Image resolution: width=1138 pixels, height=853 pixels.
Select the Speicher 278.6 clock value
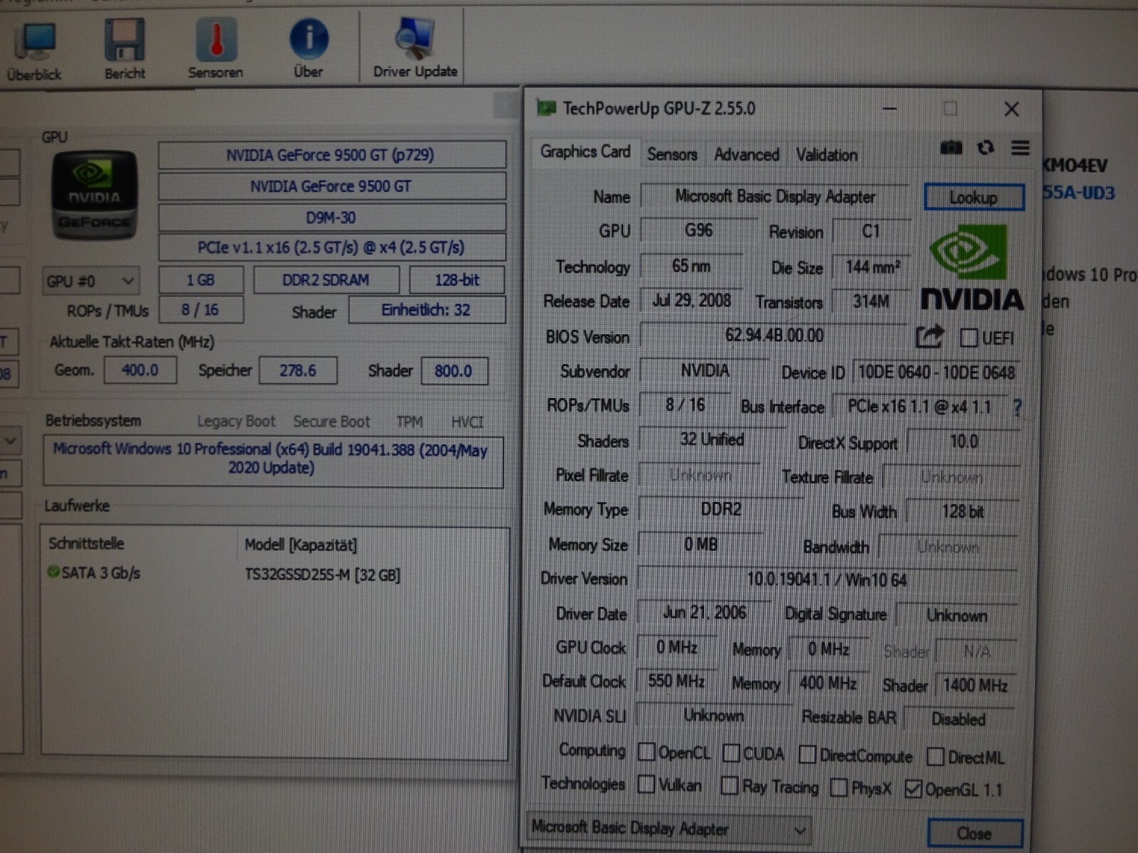pyautogui.click(x=298, y=370)
